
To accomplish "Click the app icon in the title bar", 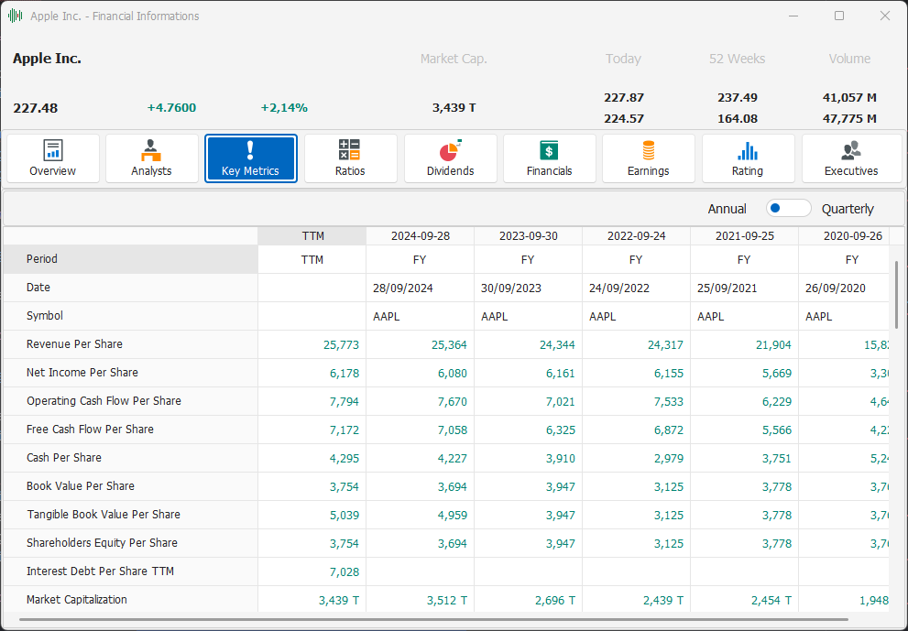I will (16, 16).
